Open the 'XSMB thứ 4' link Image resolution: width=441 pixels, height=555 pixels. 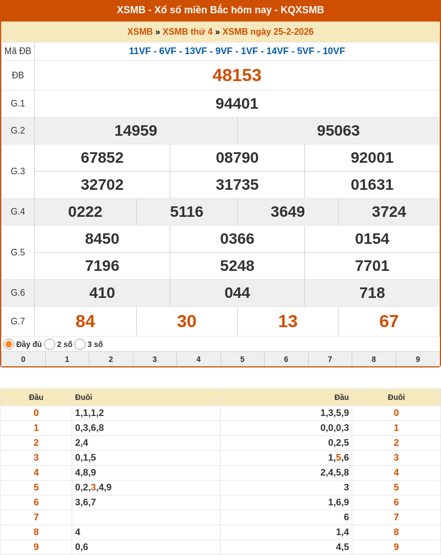click(187, 32)
